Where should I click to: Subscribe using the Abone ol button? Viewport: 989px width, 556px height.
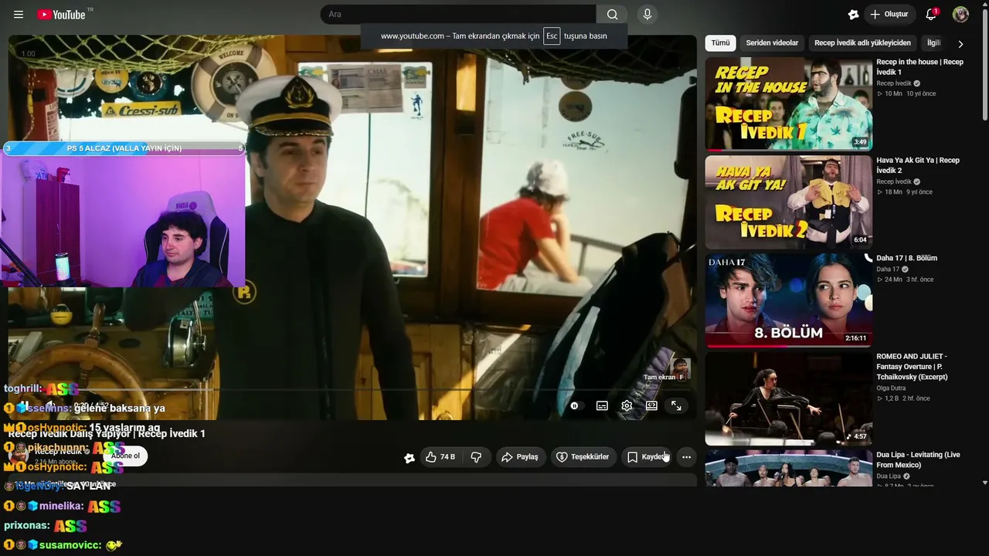[x=125, y=456]
